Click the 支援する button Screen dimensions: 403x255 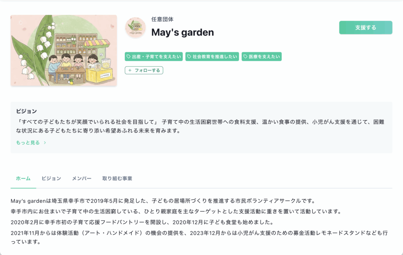coord(366,28)
